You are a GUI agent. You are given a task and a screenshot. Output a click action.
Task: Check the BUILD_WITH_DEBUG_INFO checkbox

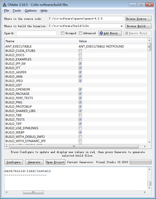pos(80,137)
